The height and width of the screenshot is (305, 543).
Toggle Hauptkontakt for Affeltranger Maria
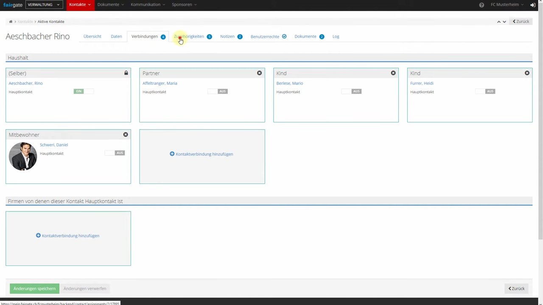coord(218,91)
